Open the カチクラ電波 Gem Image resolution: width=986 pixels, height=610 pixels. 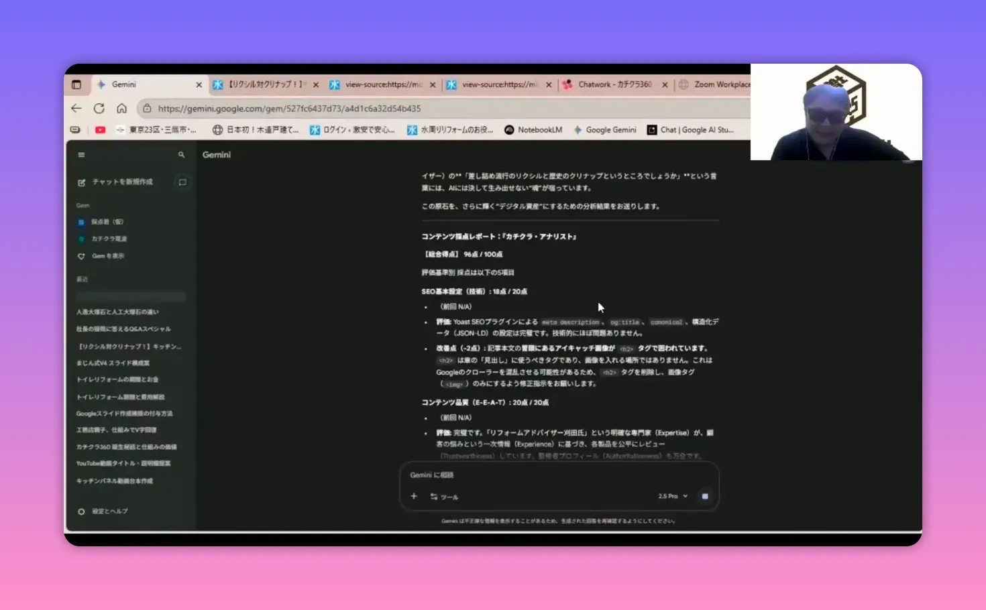pos(109,238)
